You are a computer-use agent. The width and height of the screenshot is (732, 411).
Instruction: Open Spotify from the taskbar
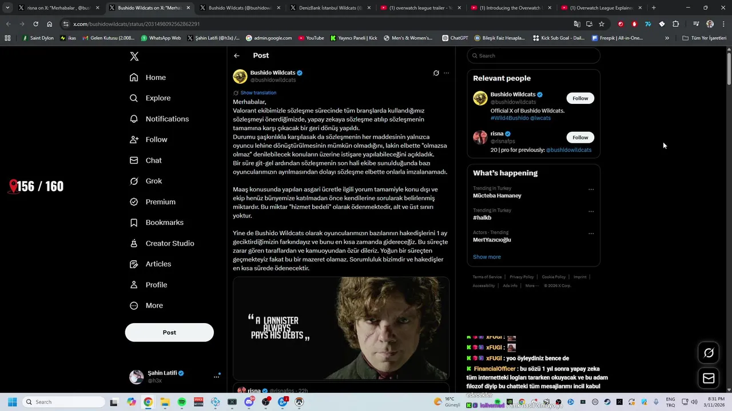(x=181, y=402)
